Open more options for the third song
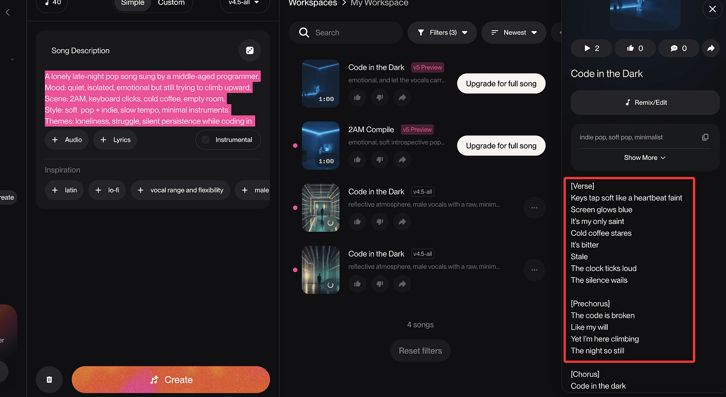The height and width of the screenshot is (397, 726). pos(534,208)
